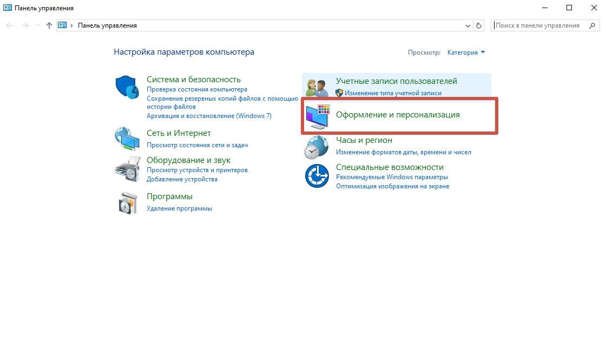Open 'Часы и регион' category
The width and height of the screenshot is (606, 341).
tap(364, 140)
